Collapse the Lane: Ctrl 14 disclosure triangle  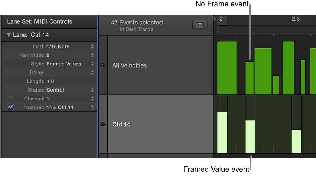coord(9,35)
